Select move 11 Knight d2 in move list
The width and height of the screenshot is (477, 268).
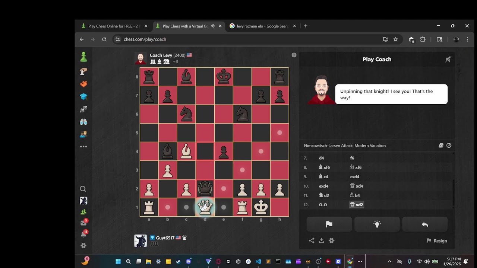(324, 195)
